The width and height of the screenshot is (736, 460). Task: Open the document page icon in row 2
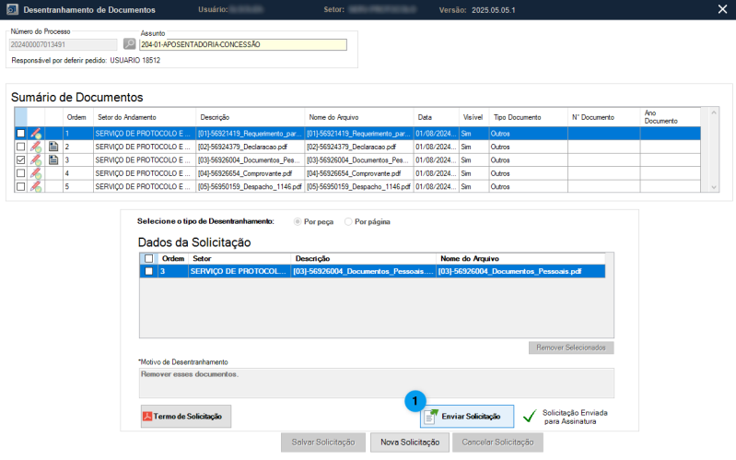point(53,147)
